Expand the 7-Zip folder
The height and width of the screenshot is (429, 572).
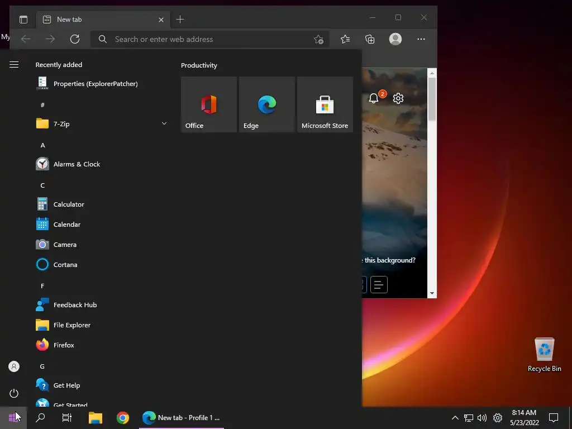point(102,124)
